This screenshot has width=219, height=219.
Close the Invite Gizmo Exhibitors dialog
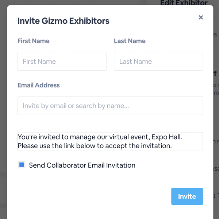pyautogui.click(x=201, y=17)
